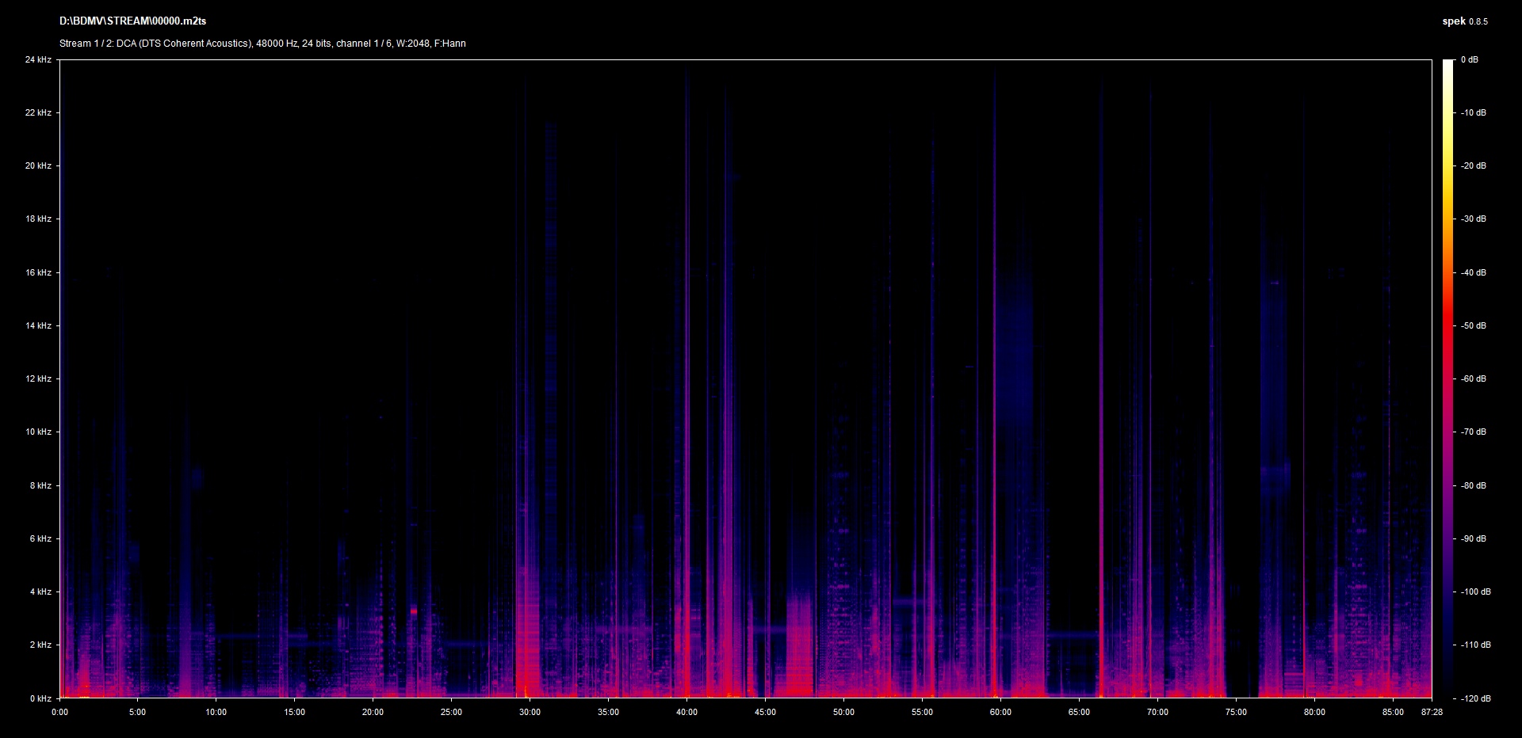
Task: Select the 60:00 mark on the time axis
Action: (x=1000, y=712)
